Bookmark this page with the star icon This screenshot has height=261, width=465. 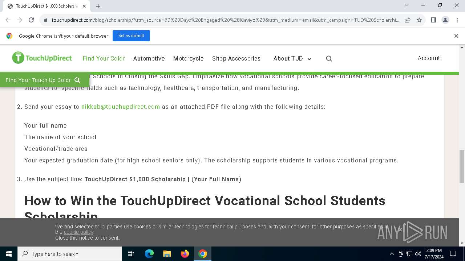coord(419,20)
